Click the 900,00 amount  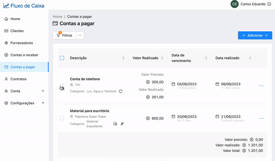[157, 118]
